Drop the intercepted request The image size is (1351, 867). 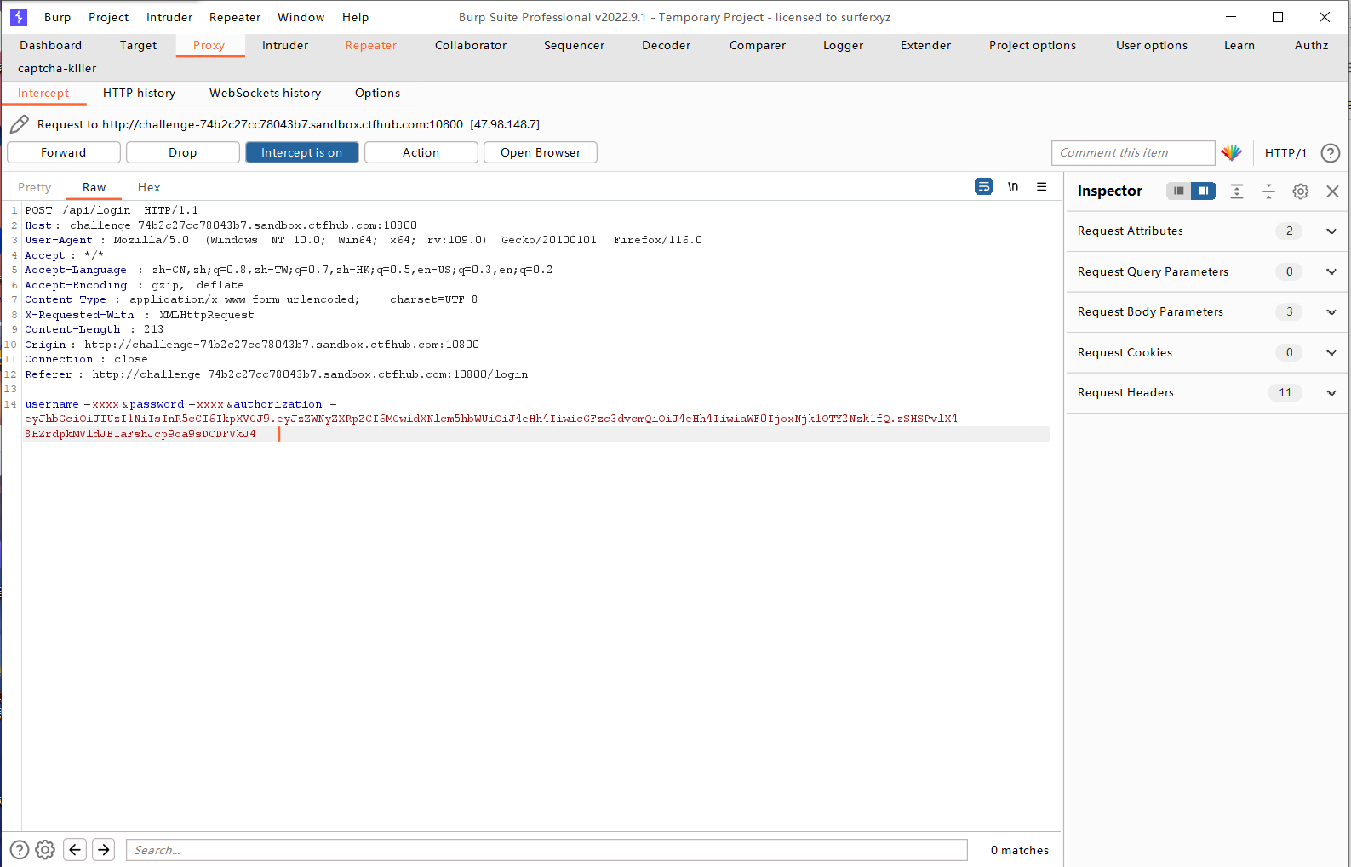(x=183, y=152)
